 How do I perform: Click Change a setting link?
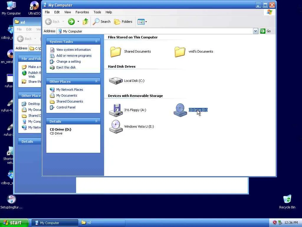click(x=68, y=61)
